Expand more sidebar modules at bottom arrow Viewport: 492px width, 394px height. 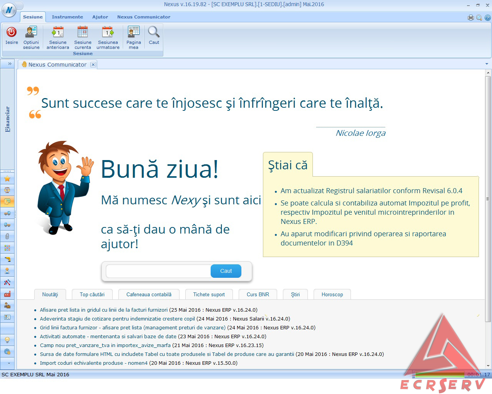(x=8, y=363)
